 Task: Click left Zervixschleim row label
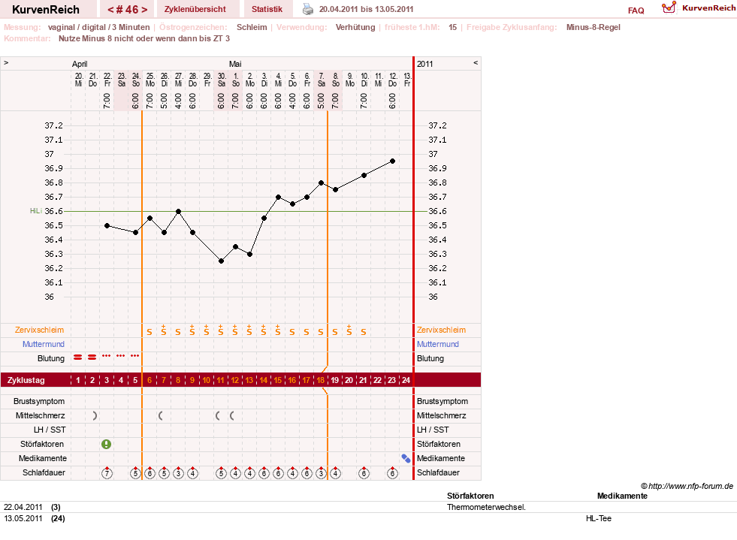40,330
